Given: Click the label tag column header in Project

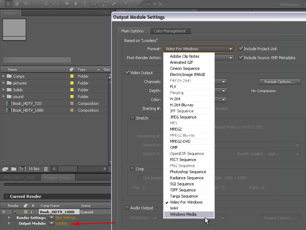Looking at the screenshot, I should (72, 69).
